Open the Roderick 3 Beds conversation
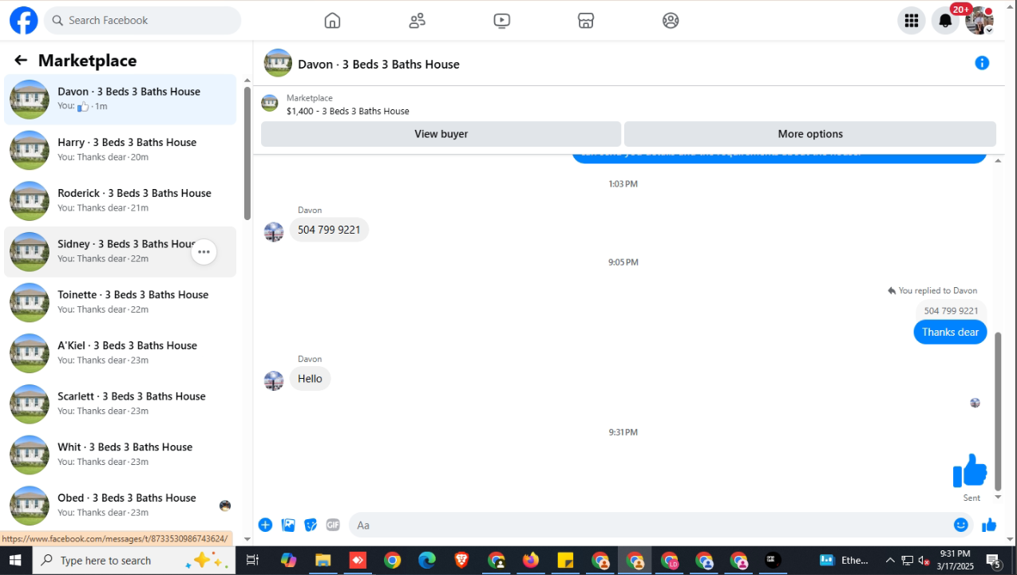Viewport: 1017px width, 575px height. 120,201
